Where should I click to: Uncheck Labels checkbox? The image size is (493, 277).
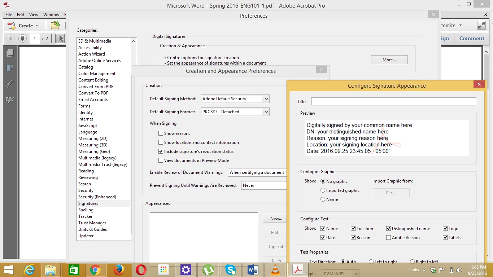445,238
